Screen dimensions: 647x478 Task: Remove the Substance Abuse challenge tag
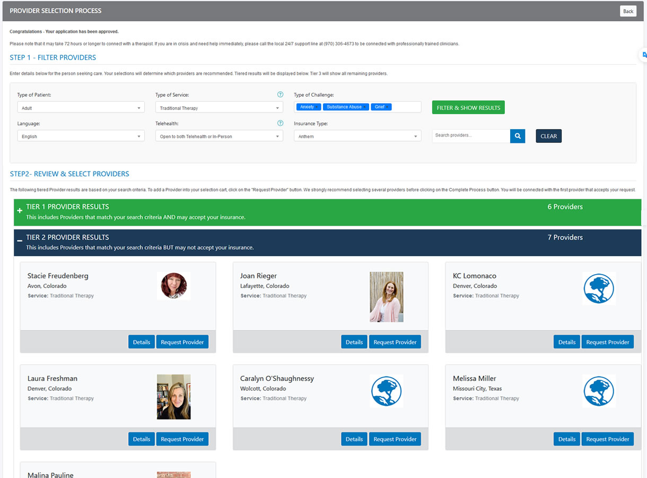point(366,107)
